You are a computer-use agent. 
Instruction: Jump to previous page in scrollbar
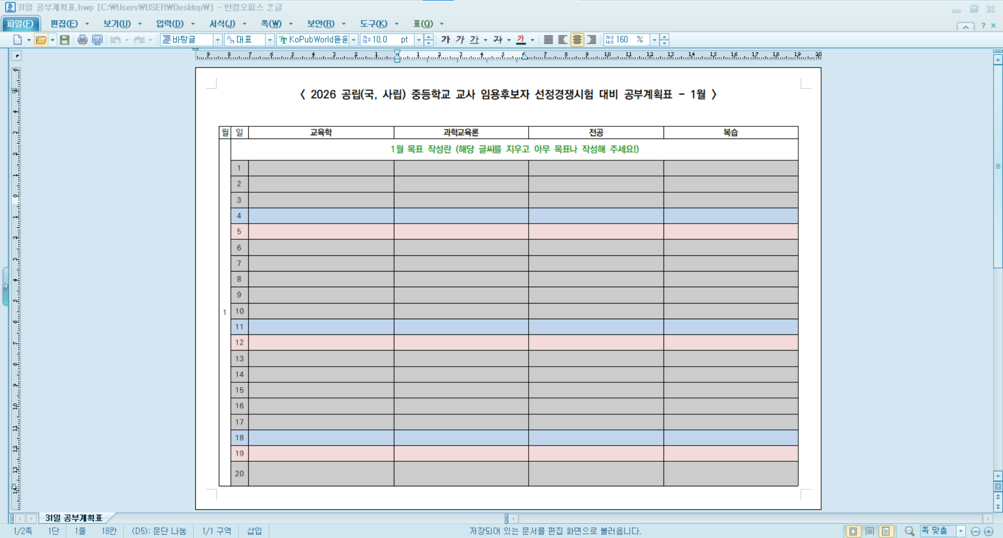click(998, 497)
